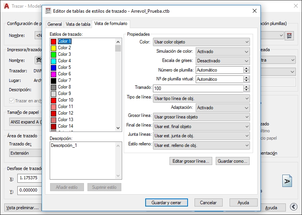Click the plot styles list scroll-up arrow
302x215 pixels.
click(x=118, y=42)
